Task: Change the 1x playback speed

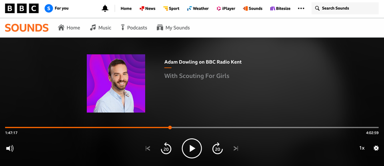Action: click(x=362, y=148)
